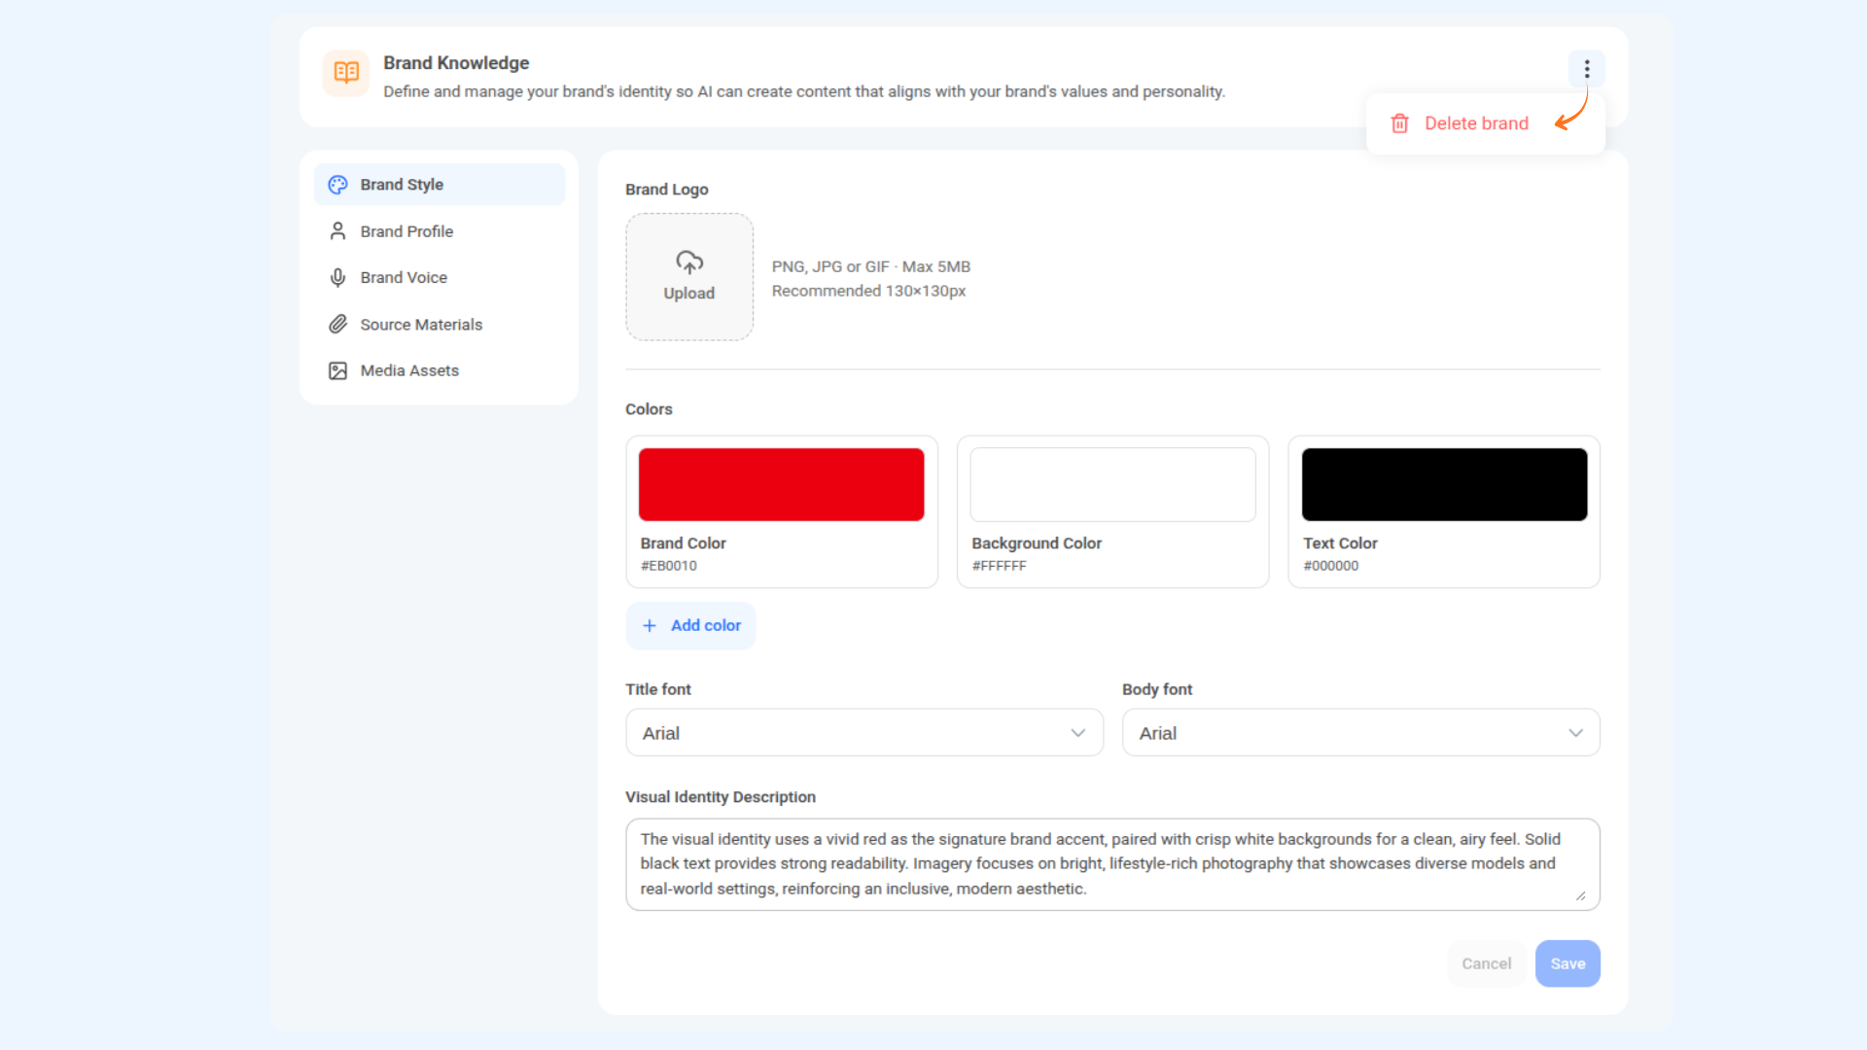Click the Text Color label
This screenshot has width=1867, height=1050.
(x=1340, y=543)
